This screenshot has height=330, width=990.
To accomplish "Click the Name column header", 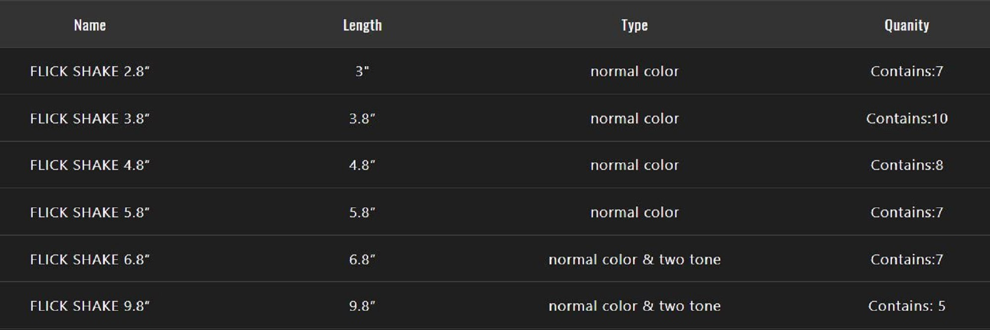I will 90,25.
